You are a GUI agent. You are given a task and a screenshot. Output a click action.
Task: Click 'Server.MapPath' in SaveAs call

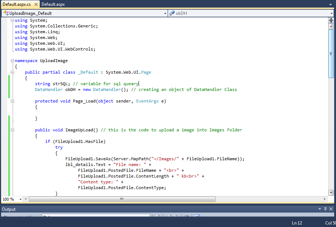tap(131, 159)
